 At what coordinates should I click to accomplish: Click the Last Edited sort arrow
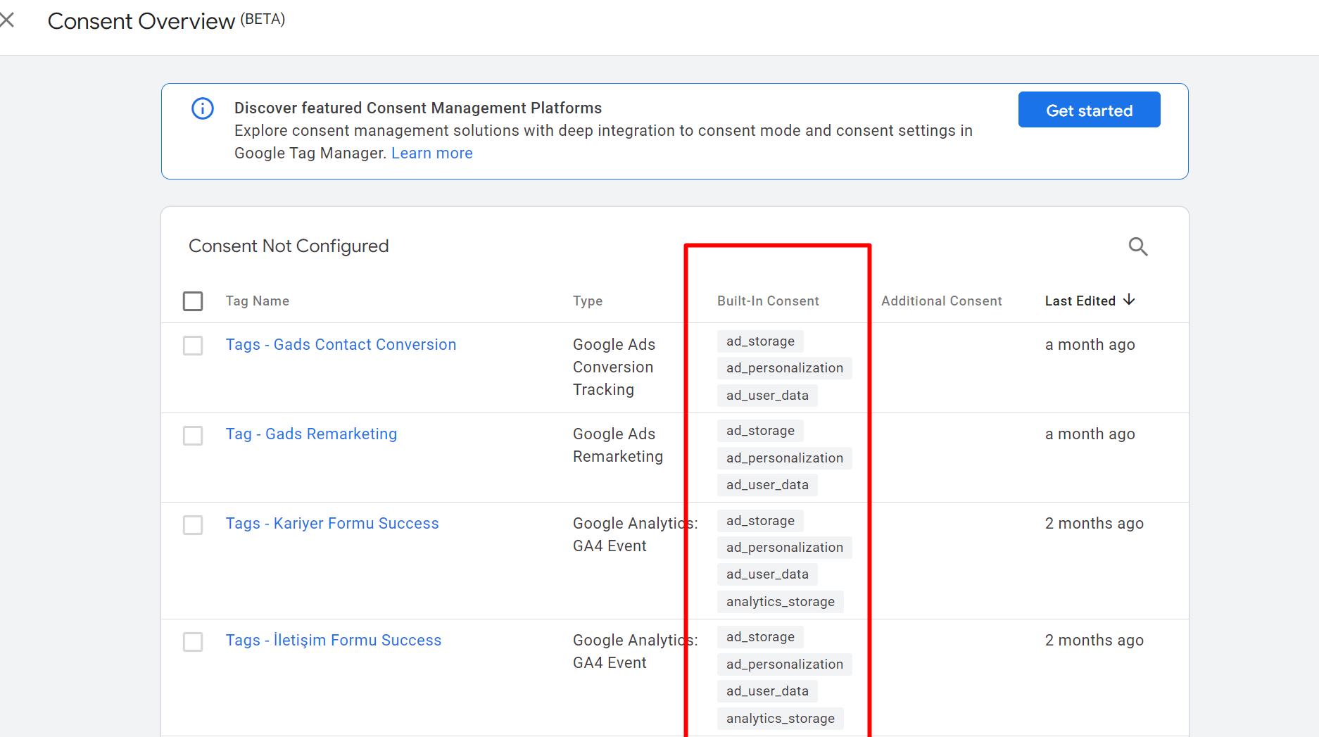coord(1129,300)
